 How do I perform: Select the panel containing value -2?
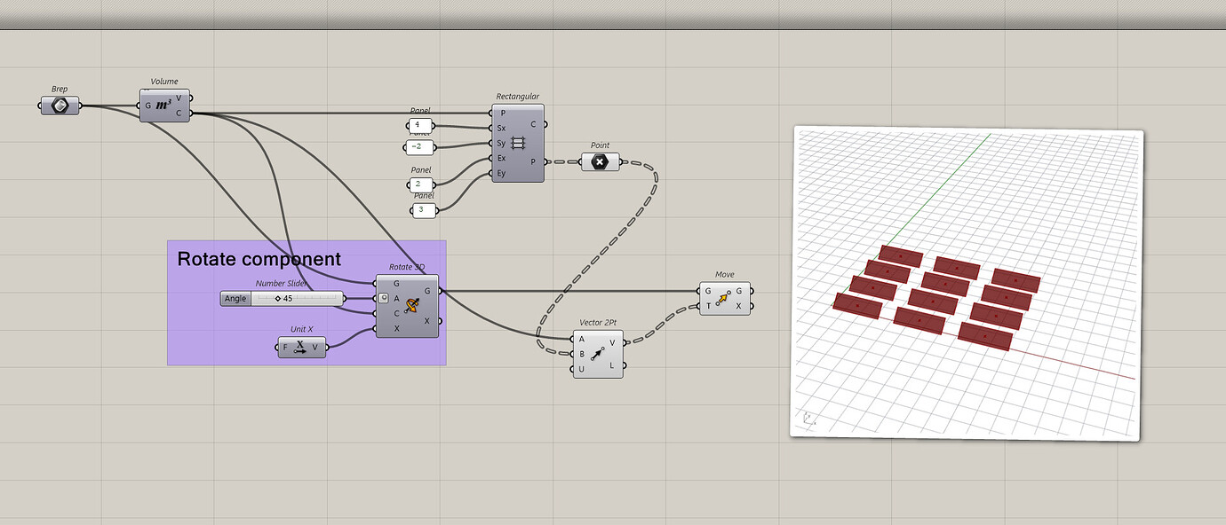click(x=418, y=146)
